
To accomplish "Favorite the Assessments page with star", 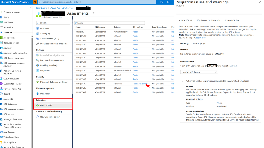I will [94, 13].
